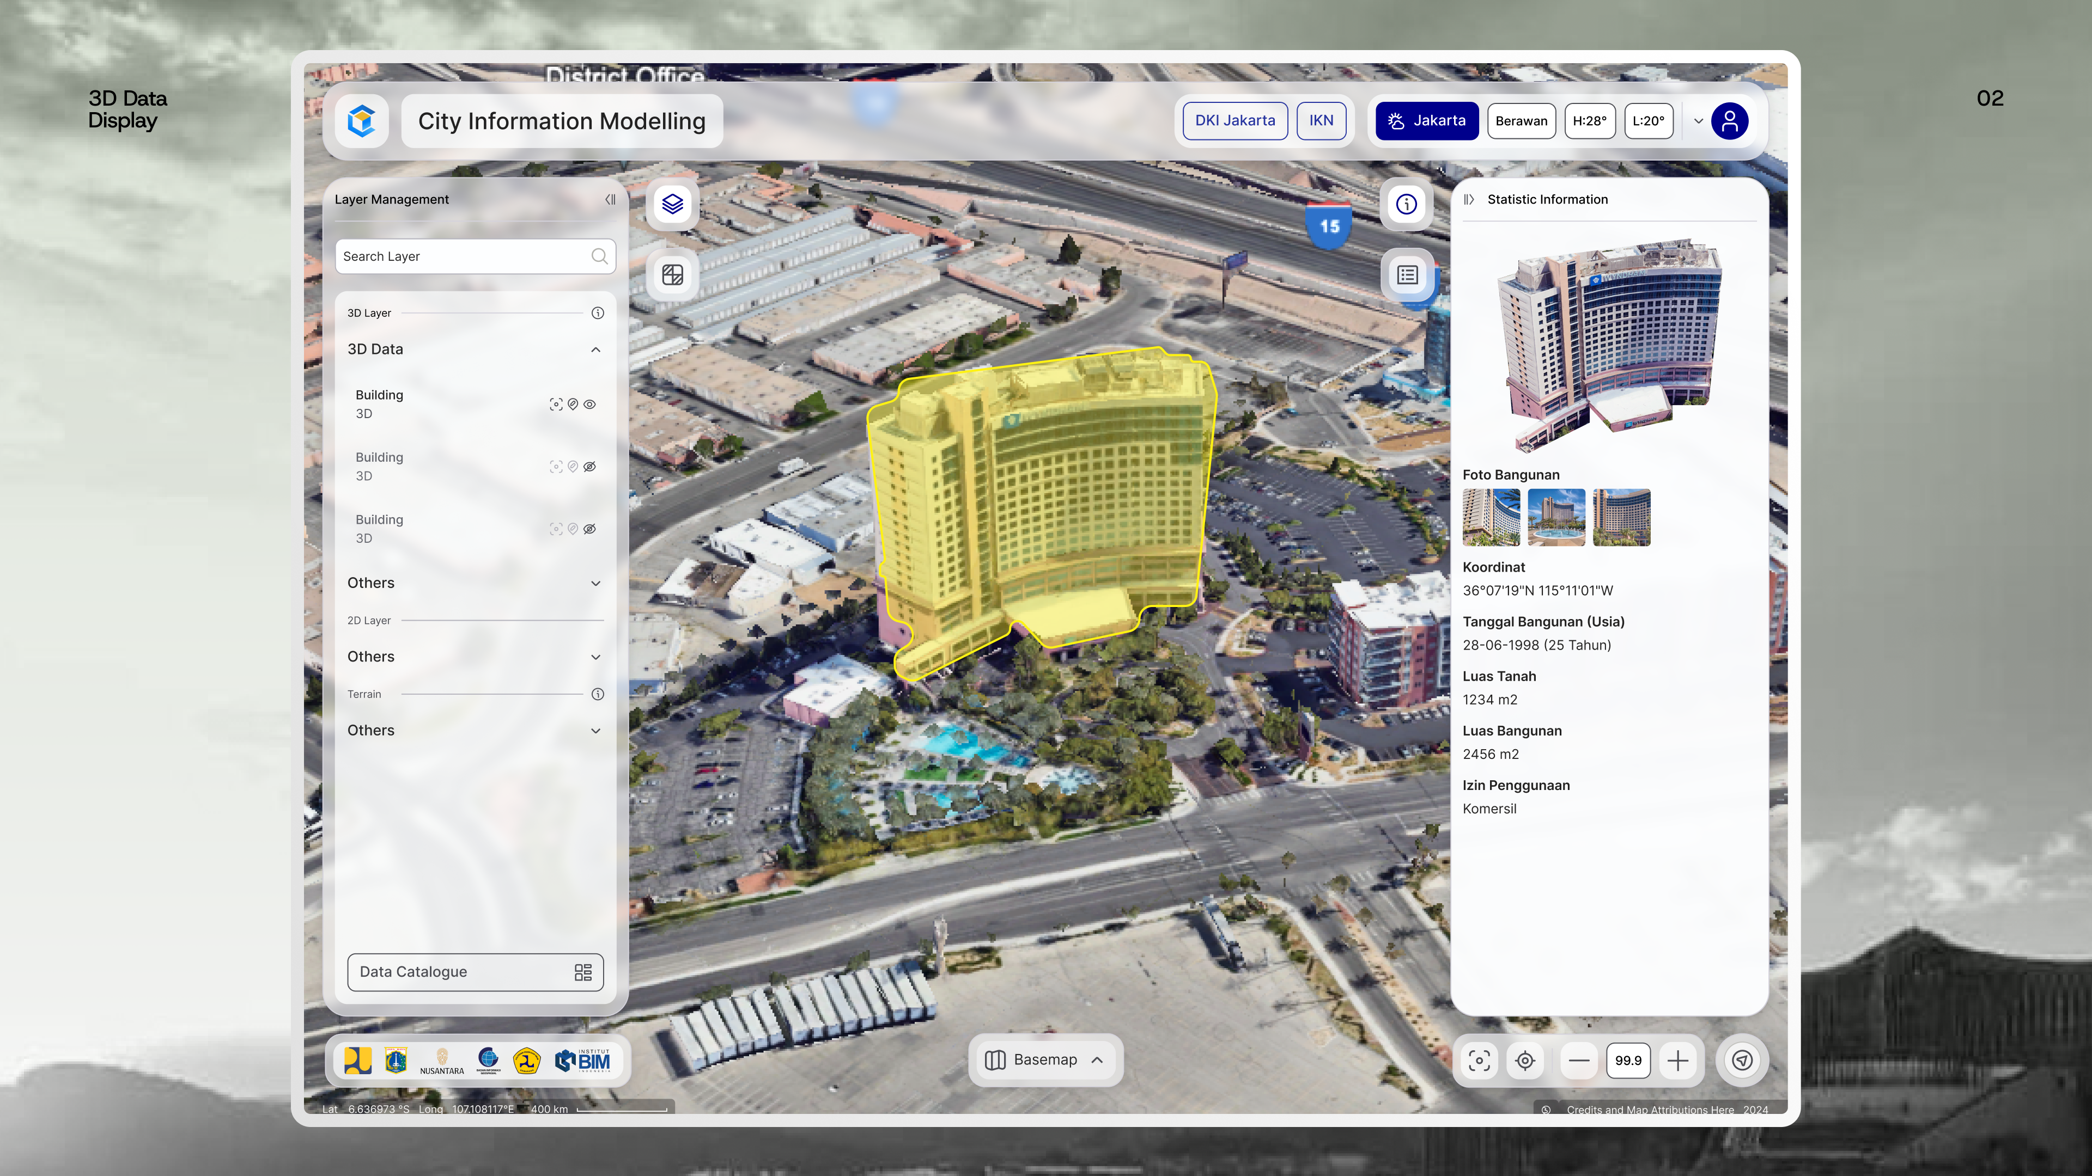Open the list view icon button
This screenshot has width=2092, height=1176.
(1407, 274)
